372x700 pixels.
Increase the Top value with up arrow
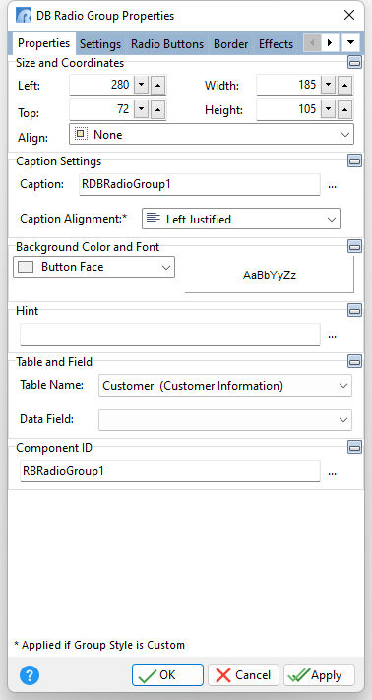click(157, 109)
